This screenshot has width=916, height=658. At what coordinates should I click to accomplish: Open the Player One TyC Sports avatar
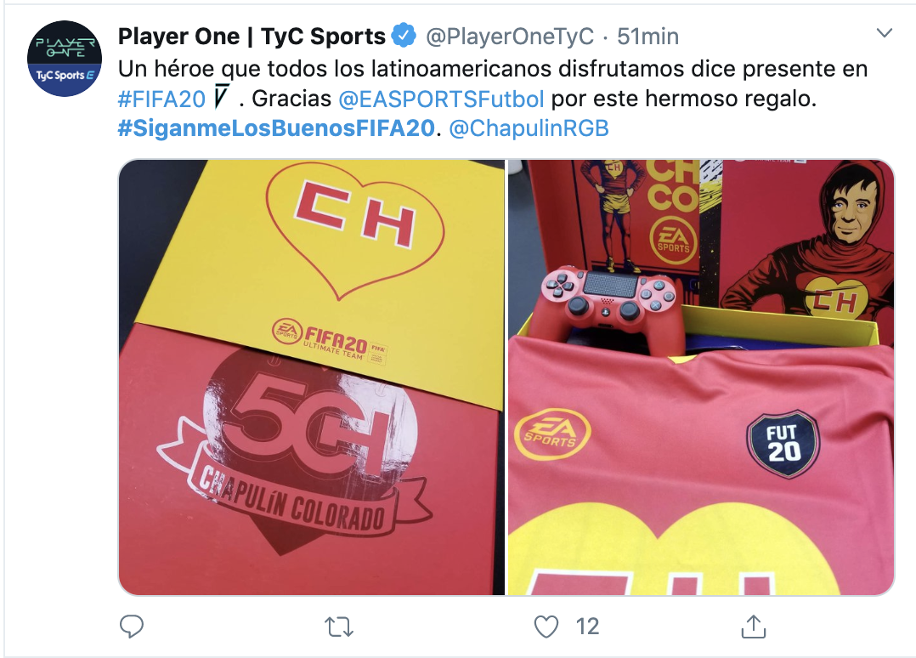point(65,59)
